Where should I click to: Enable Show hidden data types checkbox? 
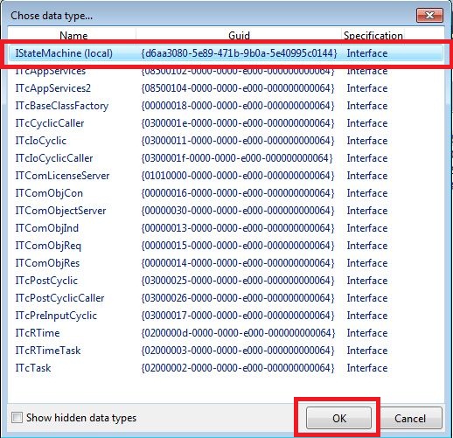point(17,418)
